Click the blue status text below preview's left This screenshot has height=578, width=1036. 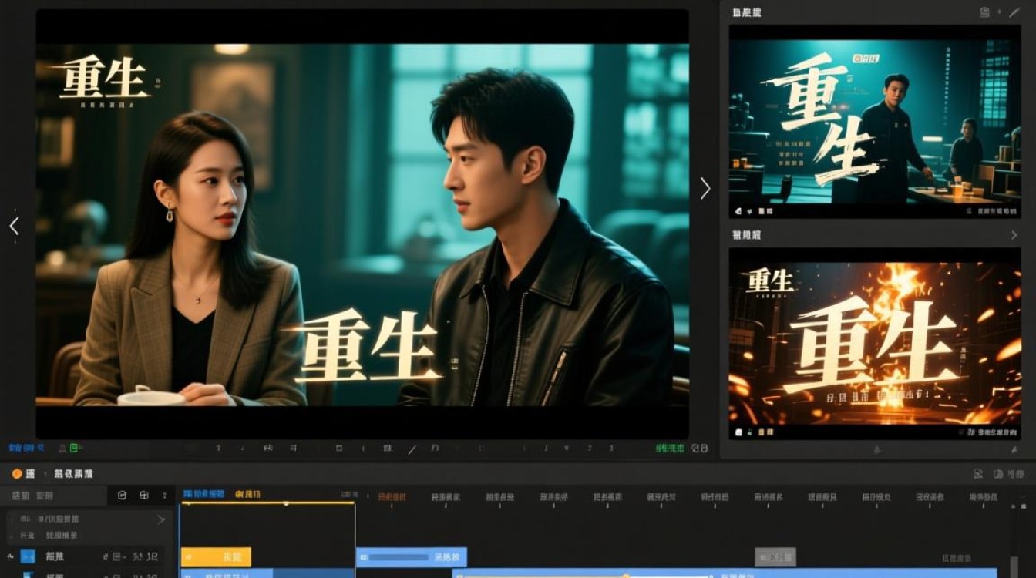26,448
